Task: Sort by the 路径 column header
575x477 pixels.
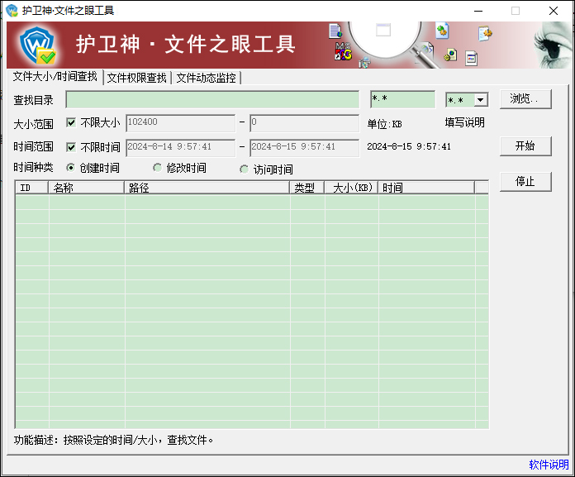Action: click(x=207, y=188)
